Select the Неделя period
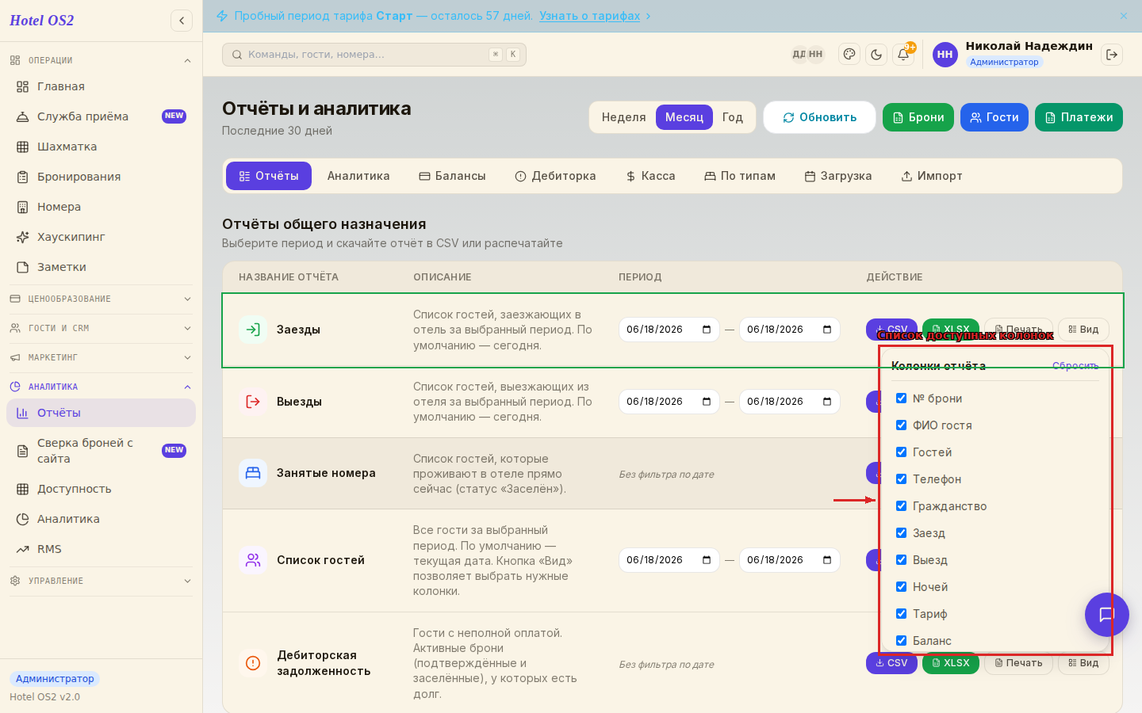Screen dimensions: 1142x713 coord(623,117)
